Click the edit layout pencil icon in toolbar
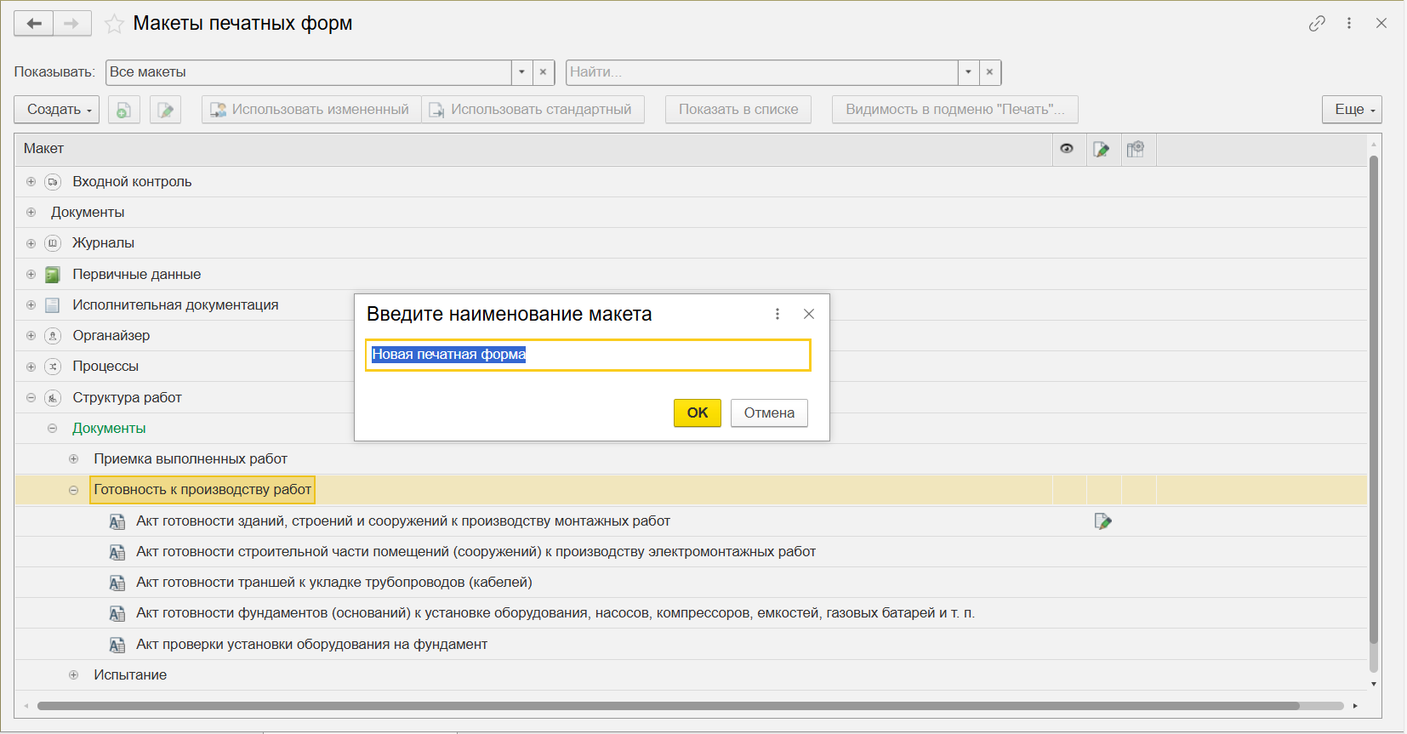The height and width of the screenshot is (734, 1407). coord(165,110)
